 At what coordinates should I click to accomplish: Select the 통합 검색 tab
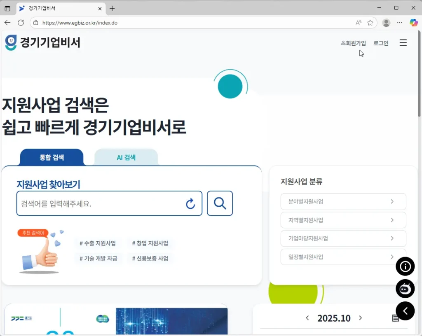pos(52,157)
